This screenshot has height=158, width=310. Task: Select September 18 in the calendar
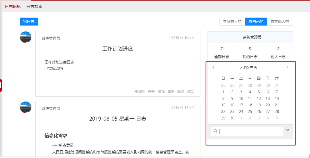250,105
